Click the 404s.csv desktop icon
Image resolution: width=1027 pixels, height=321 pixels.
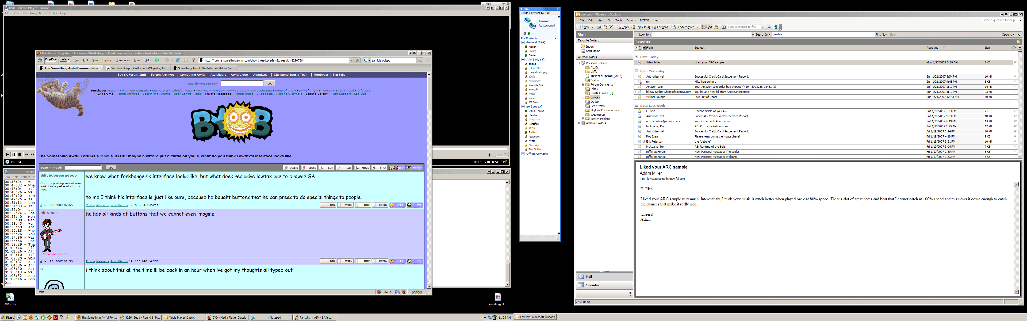(10, 299)
